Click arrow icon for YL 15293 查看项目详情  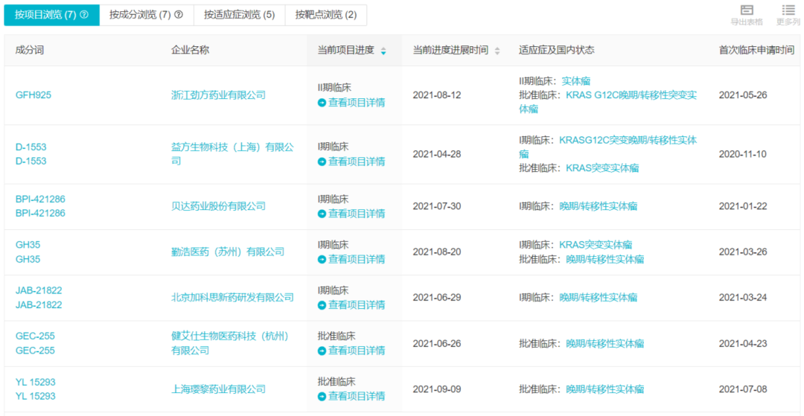[322, 397]
